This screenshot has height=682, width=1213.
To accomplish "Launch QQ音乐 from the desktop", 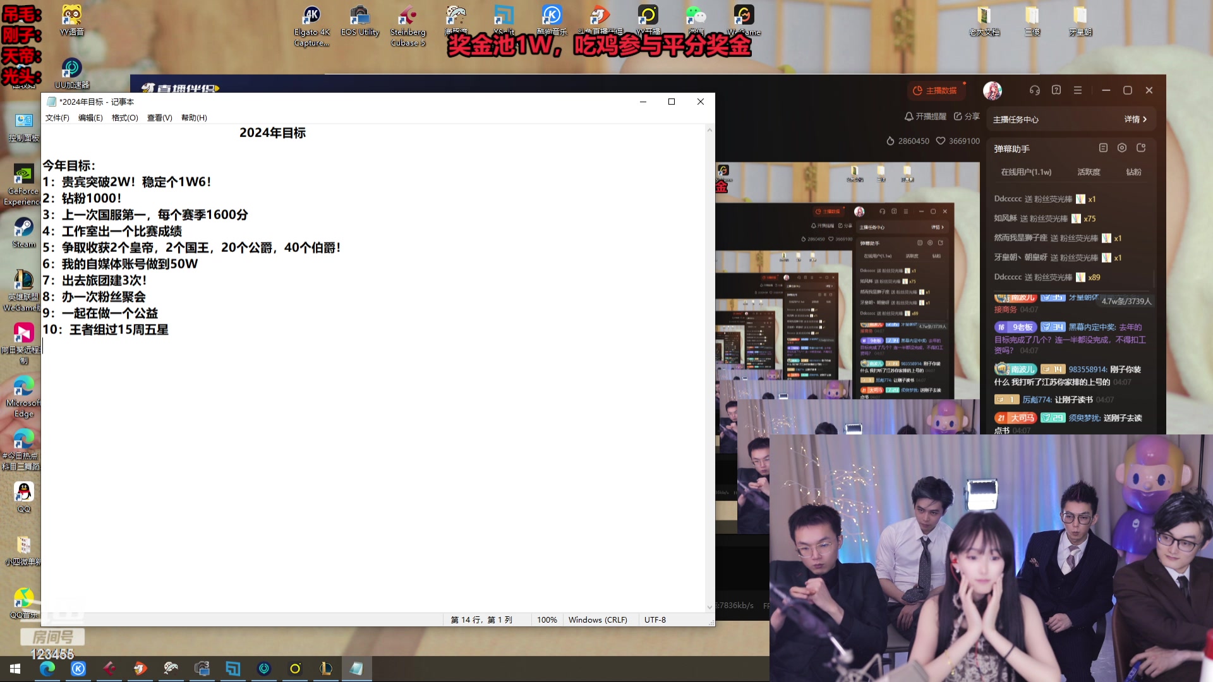I will [23, 597].
